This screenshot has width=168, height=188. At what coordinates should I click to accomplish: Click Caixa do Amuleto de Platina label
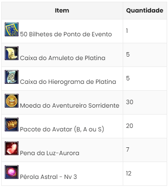tap(62, 58)
